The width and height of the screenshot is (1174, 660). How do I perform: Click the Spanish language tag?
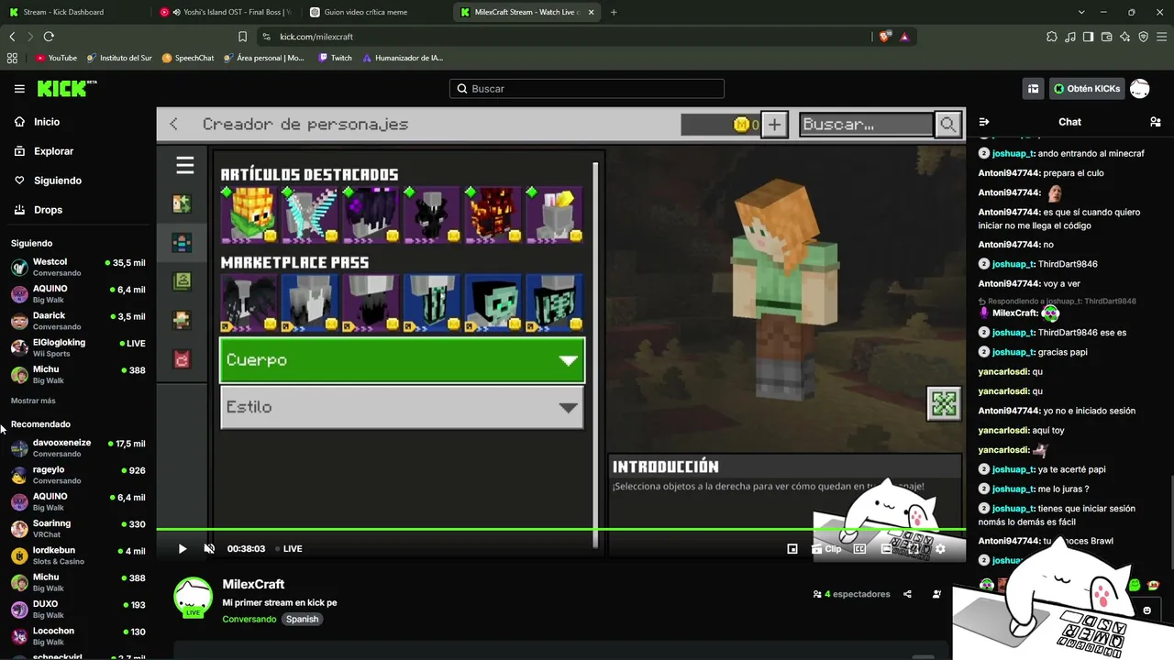coord(302,619)
